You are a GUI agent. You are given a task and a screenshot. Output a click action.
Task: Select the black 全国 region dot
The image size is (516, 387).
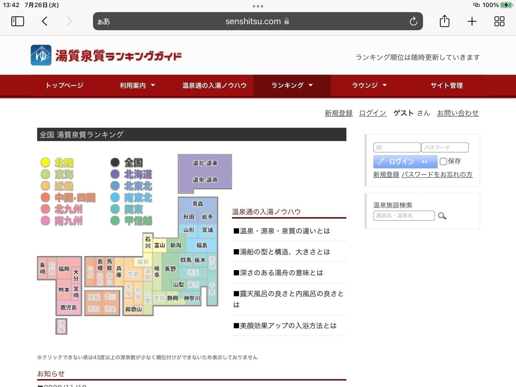pos(115,163)
